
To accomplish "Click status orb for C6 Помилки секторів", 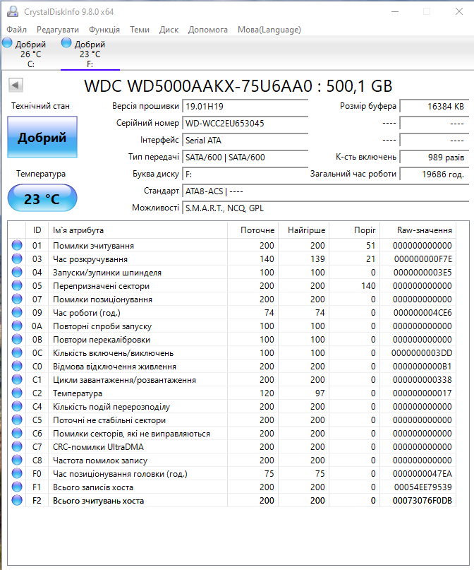I will tap(17, 433).
